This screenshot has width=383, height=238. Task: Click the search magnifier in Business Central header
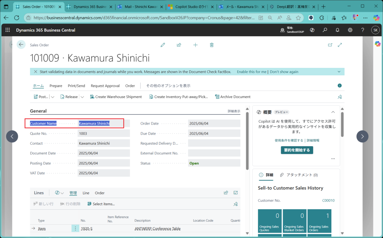[325, 30]
